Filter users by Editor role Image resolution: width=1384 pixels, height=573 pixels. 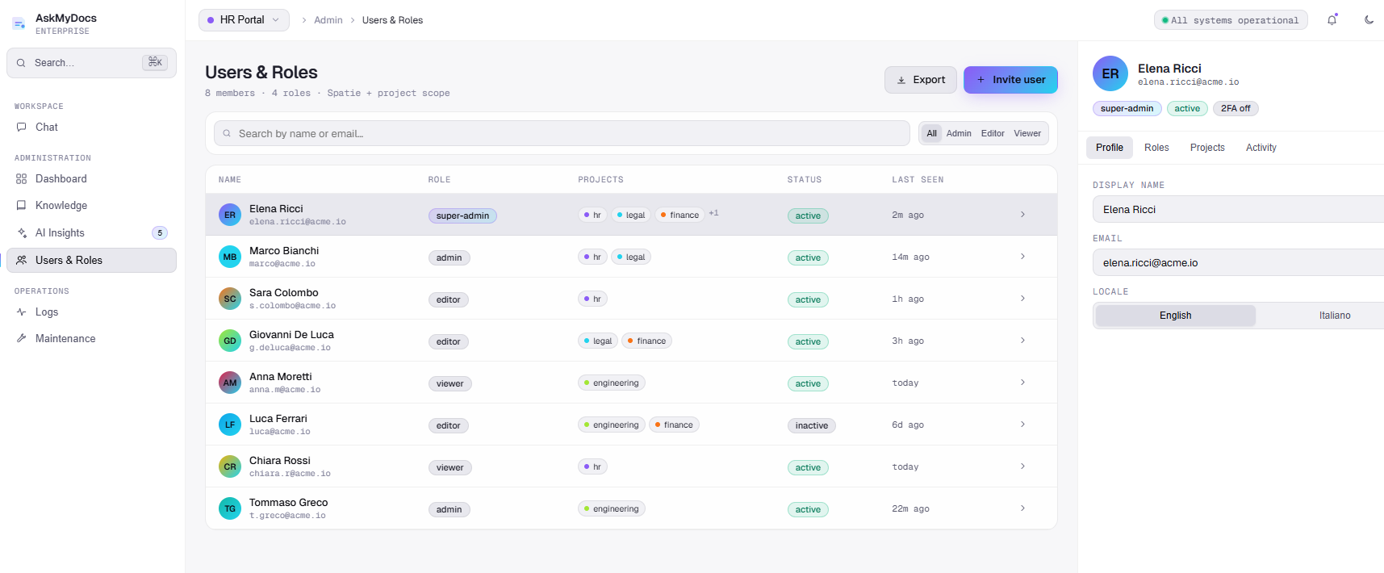(993, 133)
